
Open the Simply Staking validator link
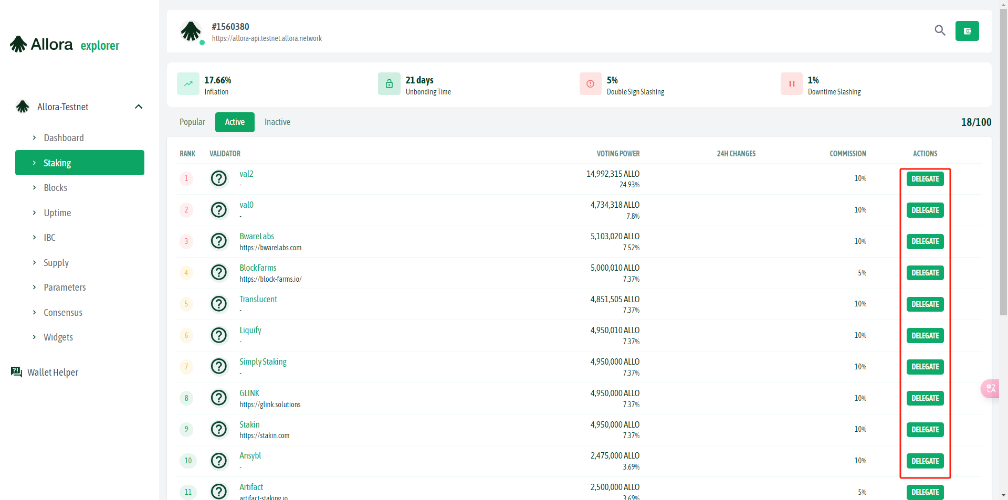(263, 361)
